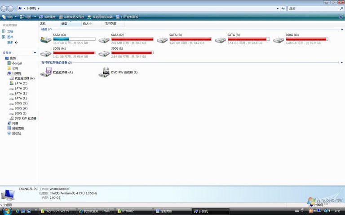Click the taskbar clock showing 4:31

coord(337,211)
